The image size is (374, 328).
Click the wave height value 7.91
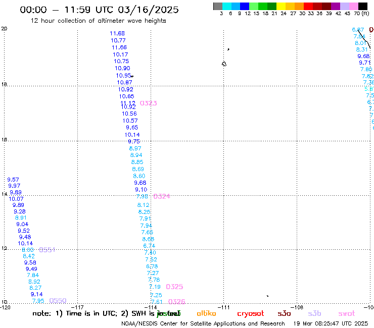(x=145, y=218)
